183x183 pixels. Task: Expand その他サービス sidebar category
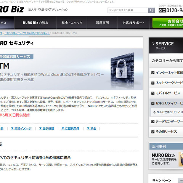click(166, 132)
